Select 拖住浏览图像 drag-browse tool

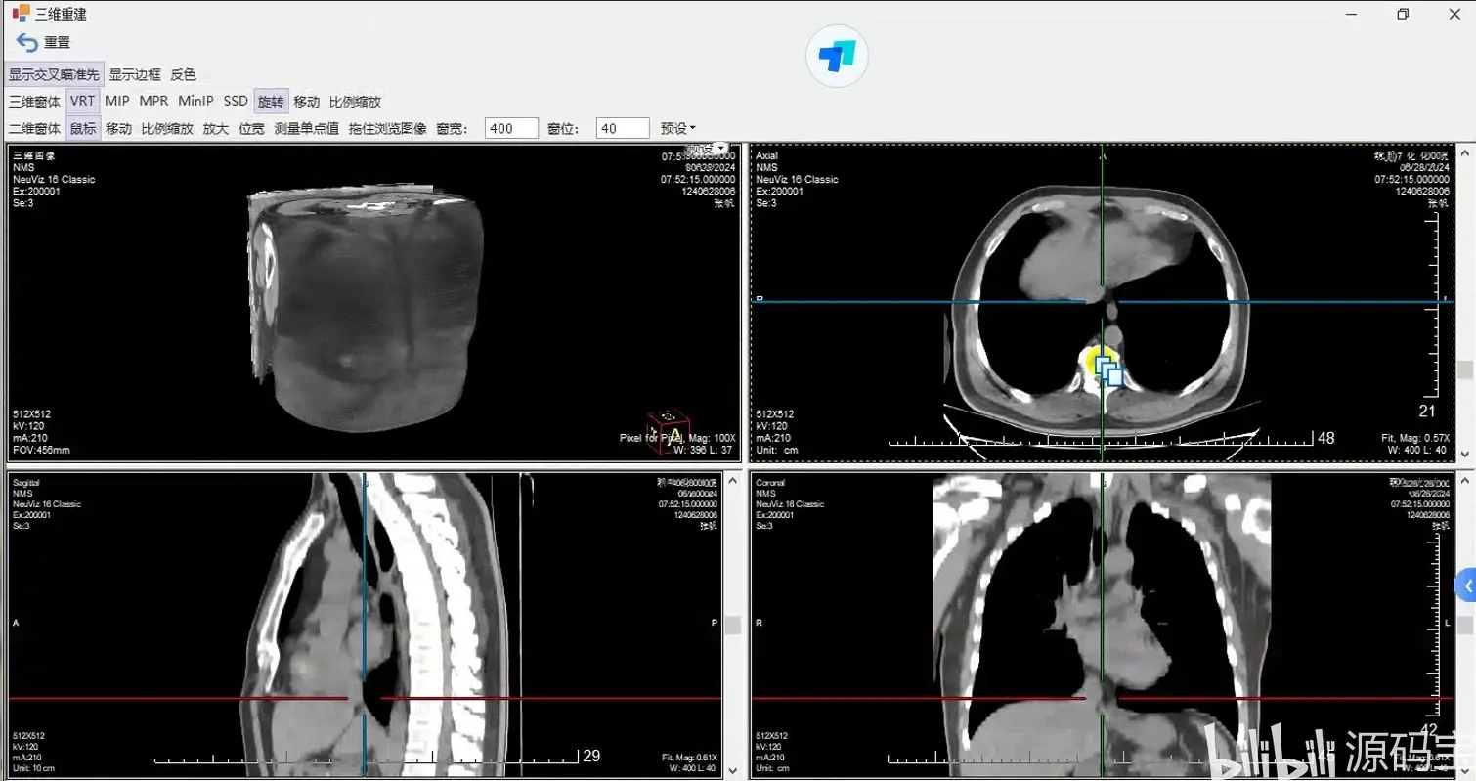click(x=388, y=128)
